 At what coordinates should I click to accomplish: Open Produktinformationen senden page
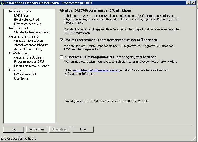(32, 66)
